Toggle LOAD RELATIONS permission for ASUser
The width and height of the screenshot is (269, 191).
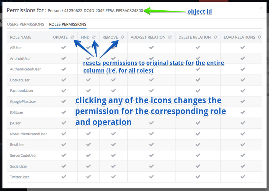[243, 48]
